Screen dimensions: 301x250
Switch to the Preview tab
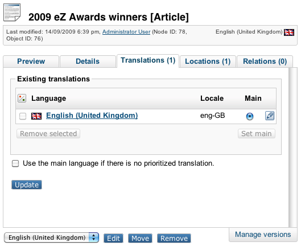31,62
